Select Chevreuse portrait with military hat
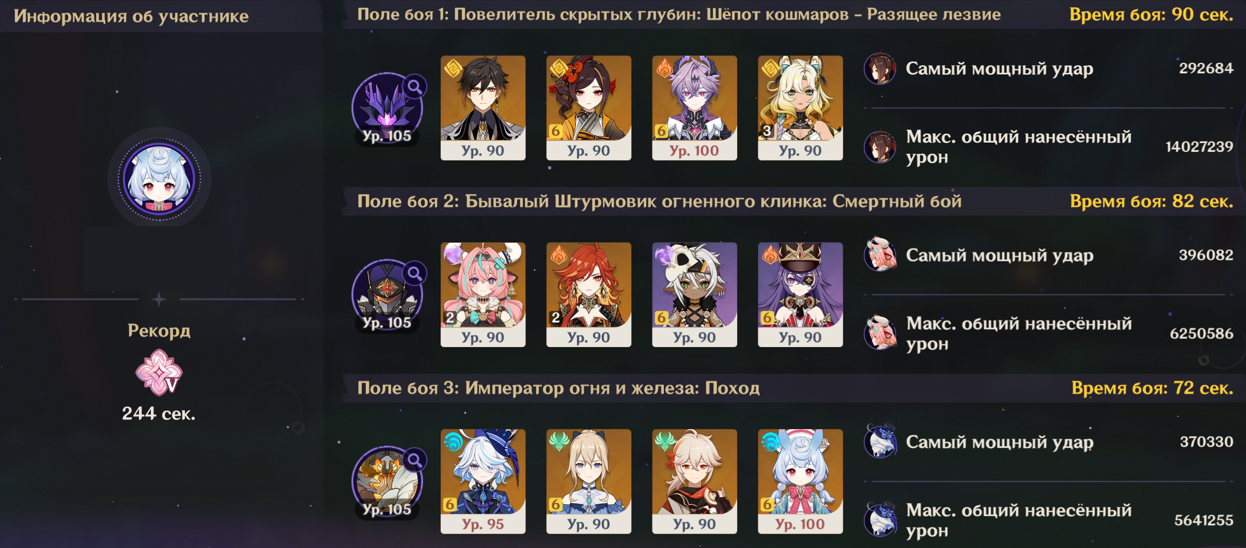The image size is (1246, 548). 800,294
